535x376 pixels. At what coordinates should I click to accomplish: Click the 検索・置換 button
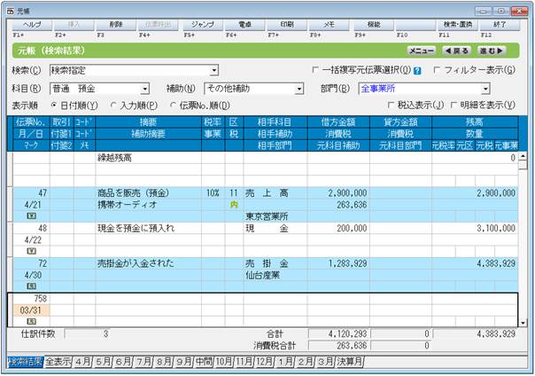click(x=458, y=25)
